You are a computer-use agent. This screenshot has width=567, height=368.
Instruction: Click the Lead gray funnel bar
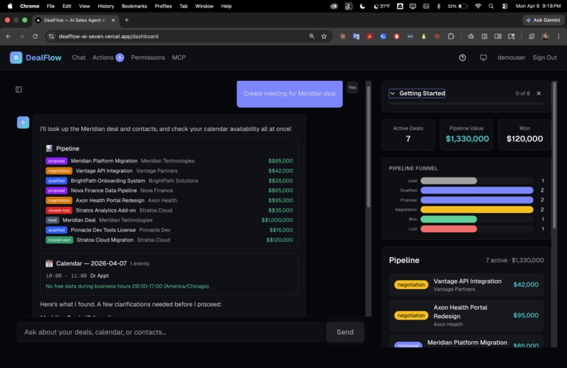point(448,181)
